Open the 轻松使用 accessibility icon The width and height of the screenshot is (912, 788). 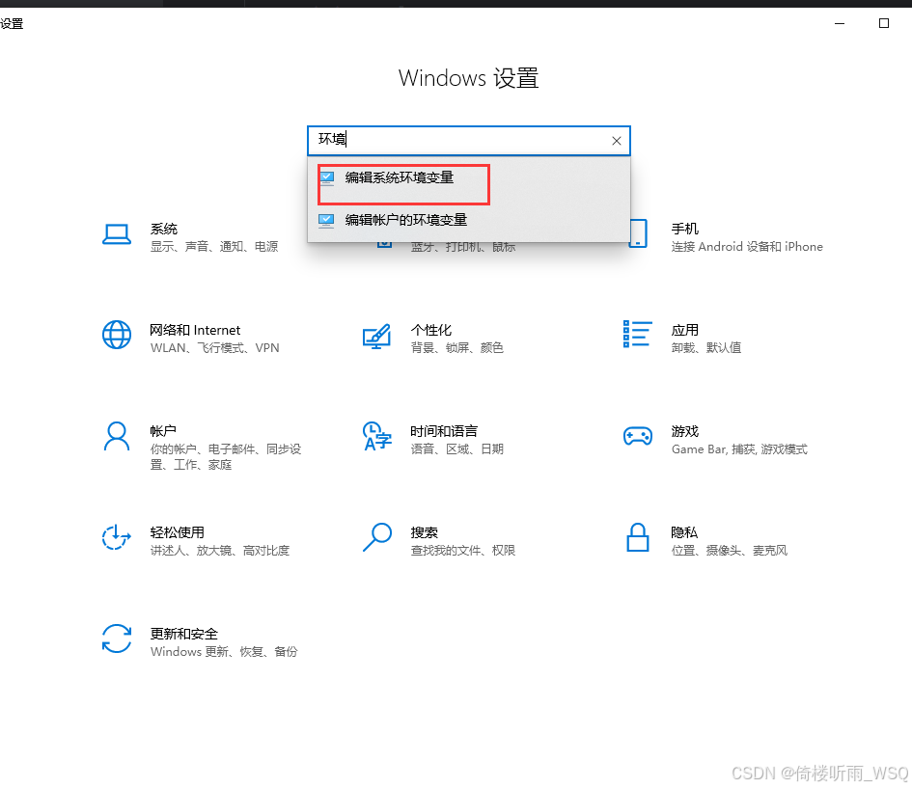point(117,537)
